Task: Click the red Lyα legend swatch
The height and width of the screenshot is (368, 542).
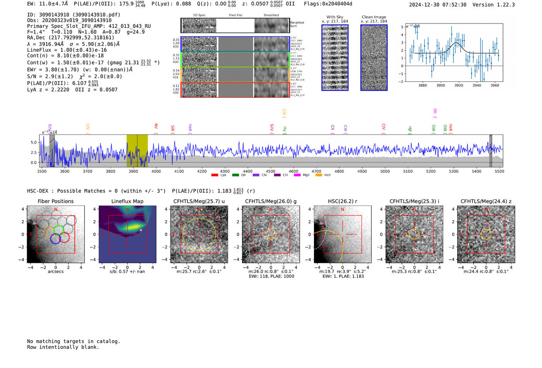Action: tap(215, 175)
